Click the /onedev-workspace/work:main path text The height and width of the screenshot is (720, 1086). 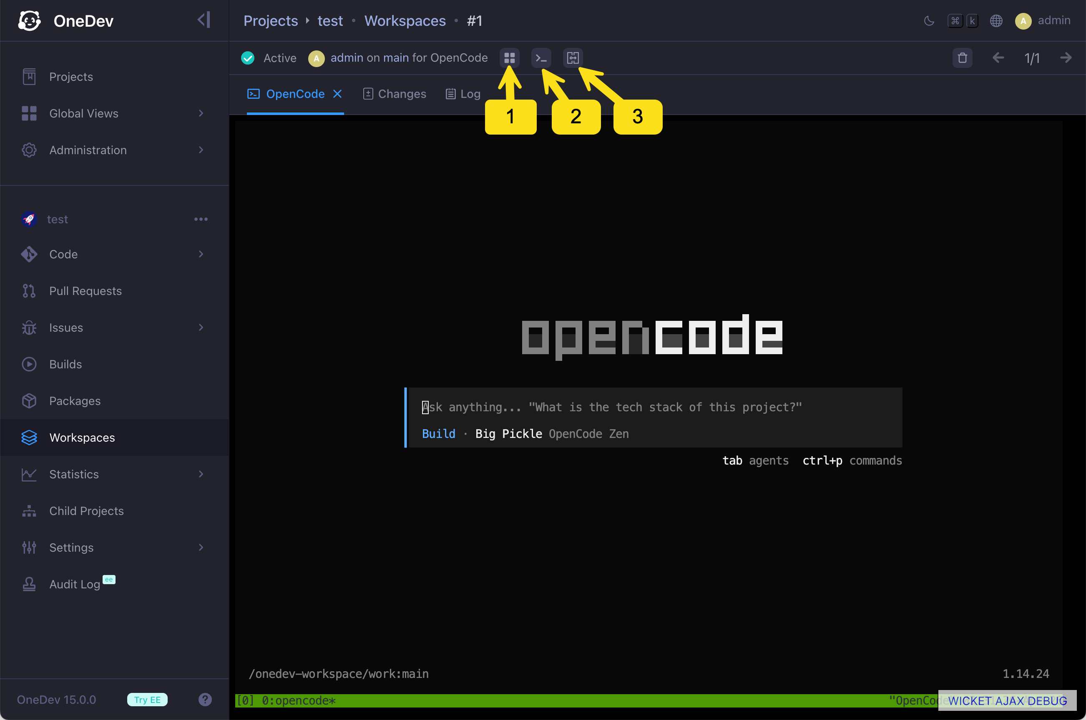pos(339,674)
